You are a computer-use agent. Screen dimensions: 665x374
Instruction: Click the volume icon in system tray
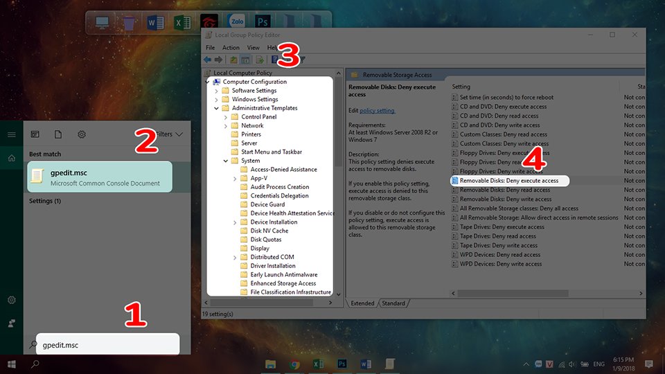(573, 364)
